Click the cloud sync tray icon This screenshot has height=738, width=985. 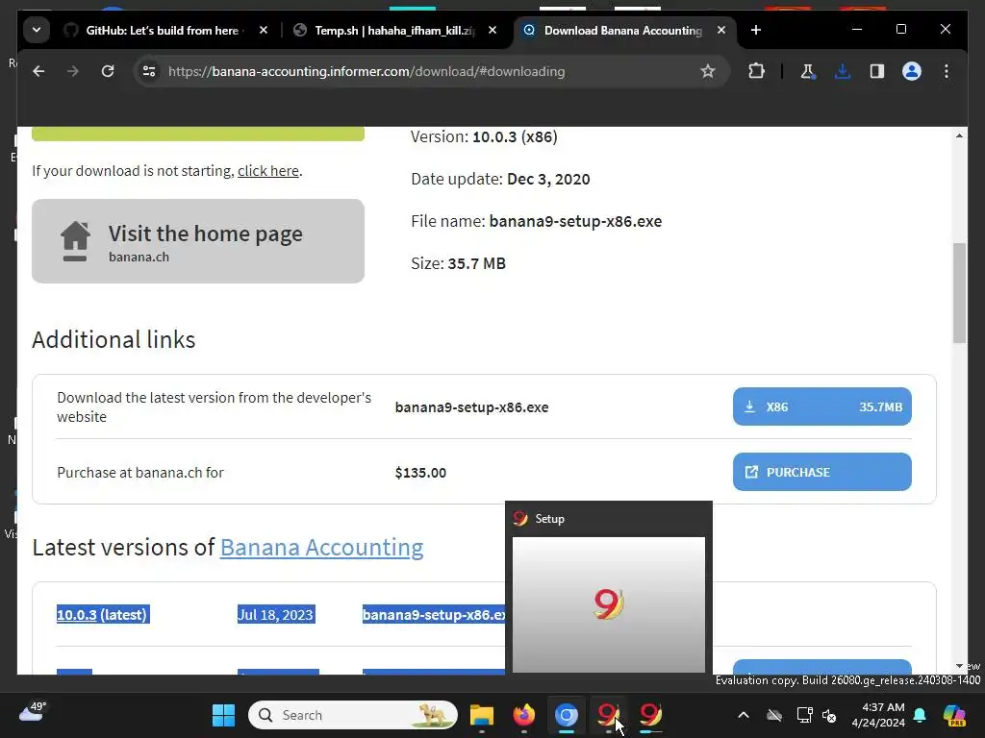click(774, 715)
